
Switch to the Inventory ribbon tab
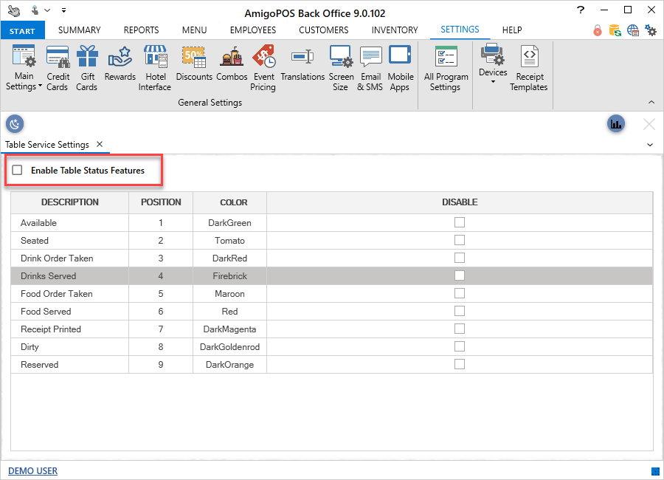(x=394, y=30)
